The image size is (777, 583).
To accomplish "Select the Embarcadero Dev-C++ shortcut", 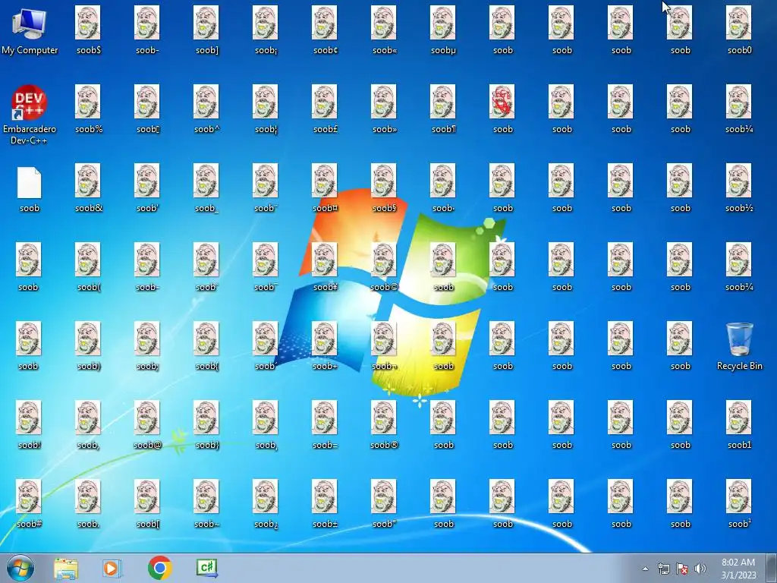I will point(30,103).
